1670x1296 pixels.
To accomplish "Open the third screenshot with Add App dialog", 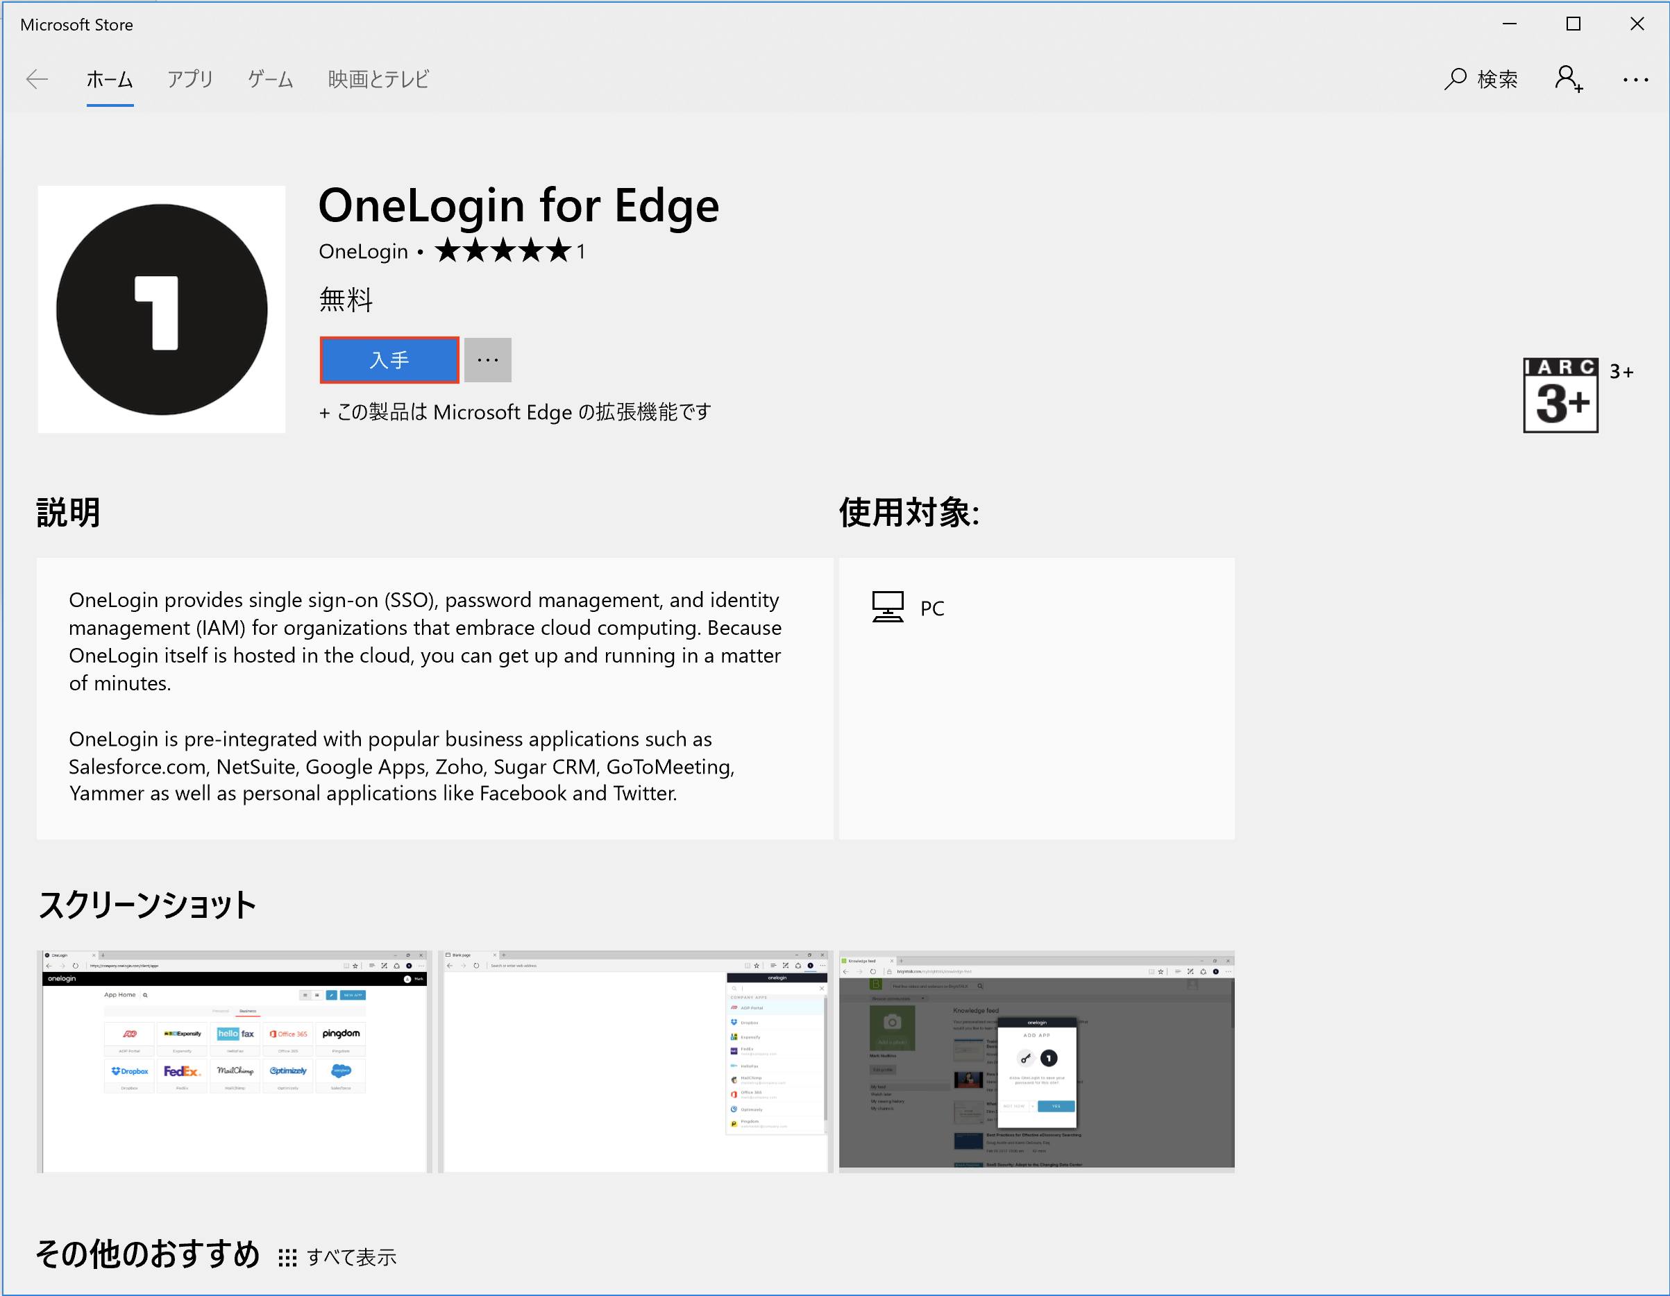I will click(x=1036, y=1061).
